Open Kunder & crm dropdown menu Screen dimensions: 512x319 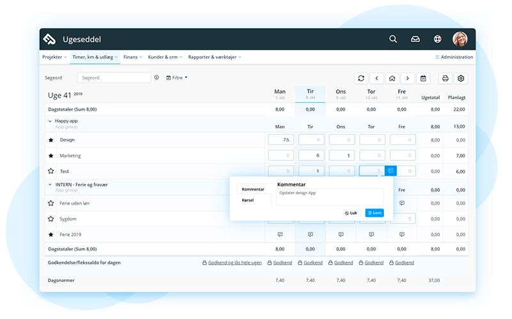coord(165,57)
